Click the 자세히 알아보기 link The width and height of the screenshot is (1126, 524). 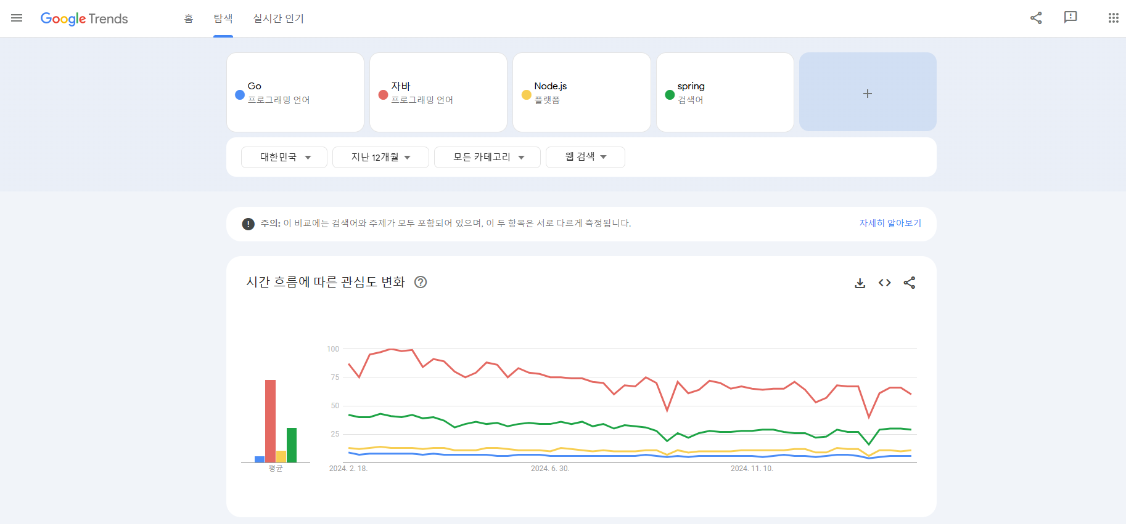point(890,223)
